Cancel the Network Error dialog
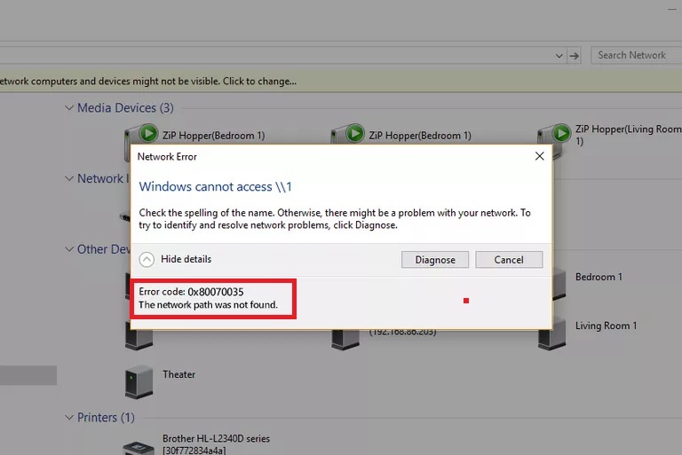The width and height of the screenshot is (682, 455). [509, 260]
